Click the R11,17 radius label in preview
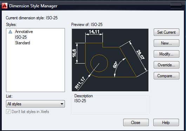Image resolution: width=186 pixels, height=131 pixels. 80,83
